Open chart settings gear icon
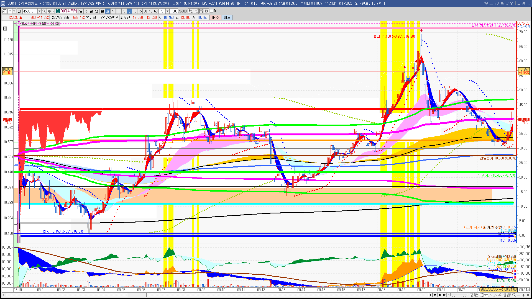 (x=206, y=11)
